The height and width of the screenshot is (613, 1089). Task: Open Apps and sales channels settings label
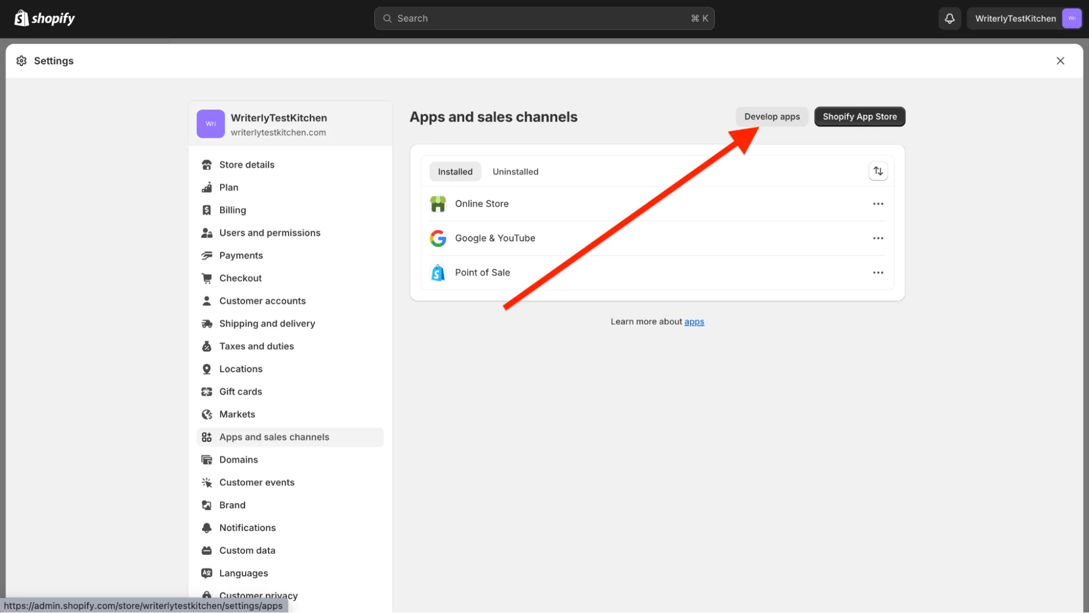[x=274, y=437]
